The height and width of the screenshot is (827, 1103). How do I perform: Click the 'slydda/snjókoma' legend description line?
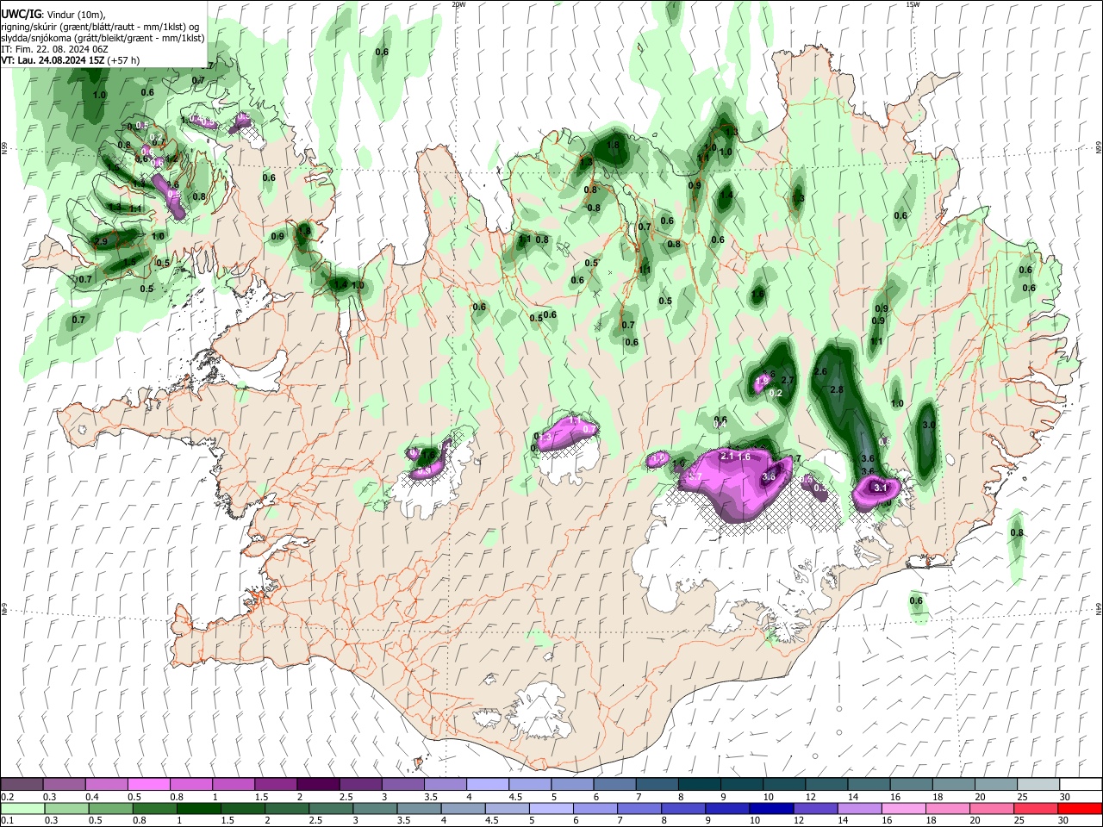tap(103, 38)
